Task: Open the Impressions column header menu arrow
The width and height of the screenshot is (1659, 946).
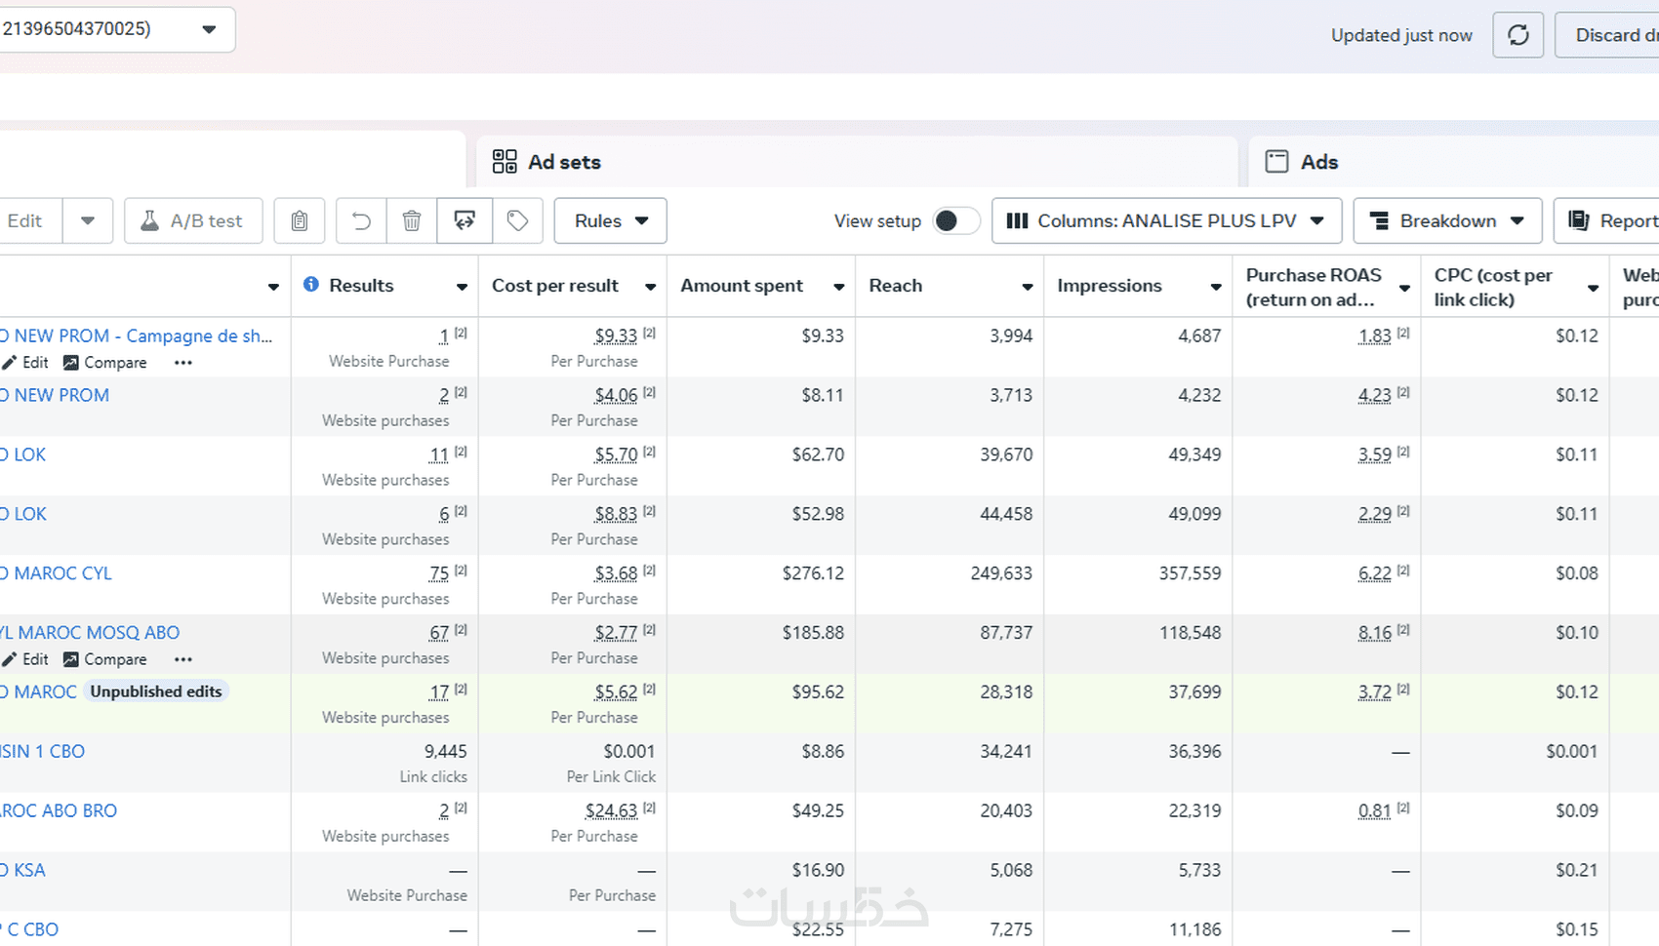Action: click(1216, 287)
